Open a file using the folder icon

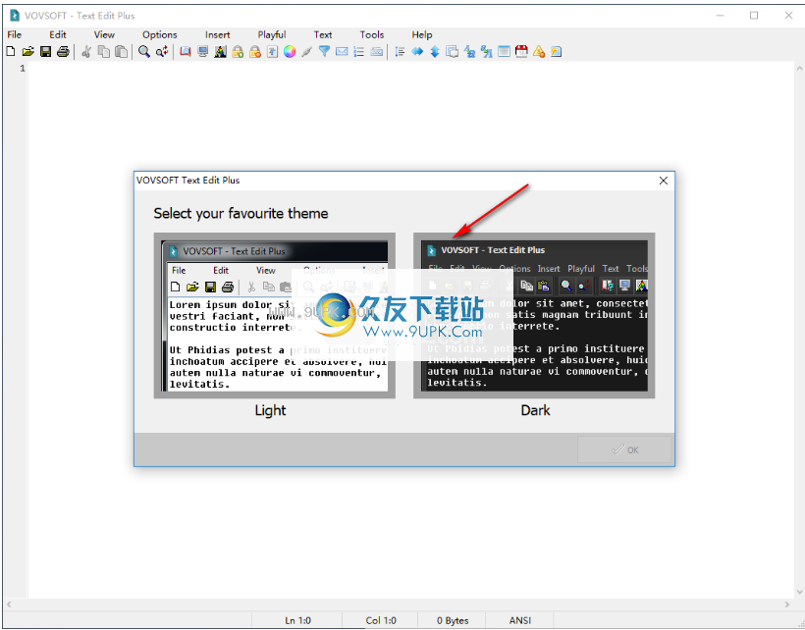(x=28, y=51)
